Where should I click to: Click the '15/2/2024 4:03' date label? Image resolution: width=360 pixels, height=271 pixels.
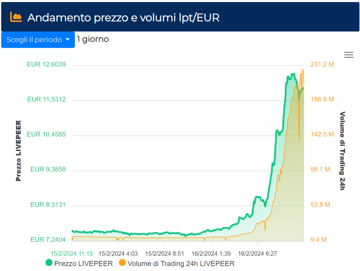[118, 253]
